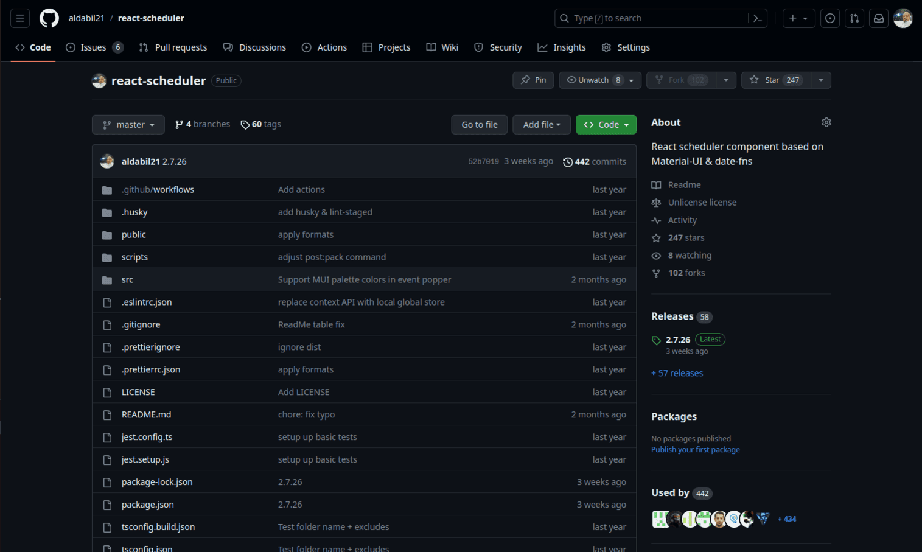Open pull requests icon in the header
The width and height of the screenshot is (922, 552).
pyautogui.click(x=854, y=18)
